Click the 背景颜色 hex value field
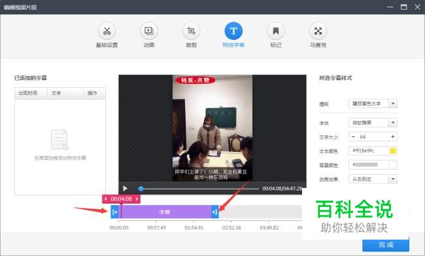The width and height of the screenshot is (425, 256). click(x=369, y=165)
